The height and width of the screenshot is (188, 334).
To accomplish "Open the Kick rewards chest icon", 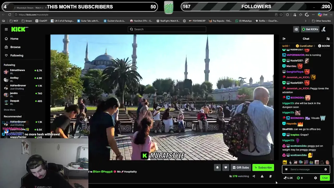I will click(296, 29).
